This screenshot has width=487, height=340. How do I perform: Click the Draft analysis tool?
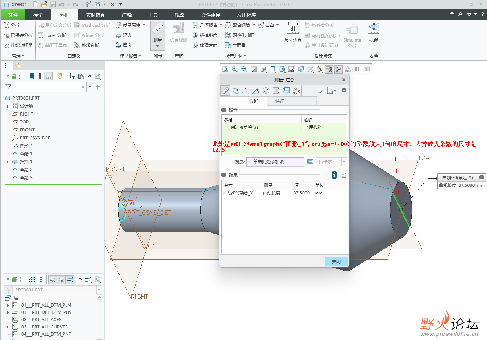(205, 35)
